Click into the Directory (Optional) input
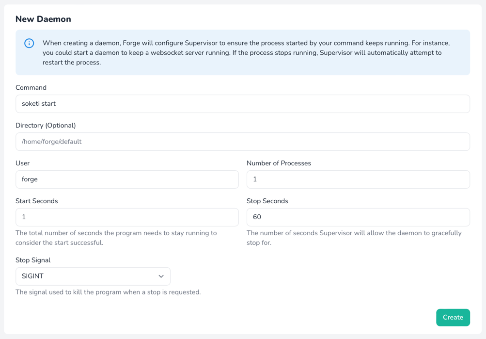Screen dimensions: 486x339 (242, 142)
